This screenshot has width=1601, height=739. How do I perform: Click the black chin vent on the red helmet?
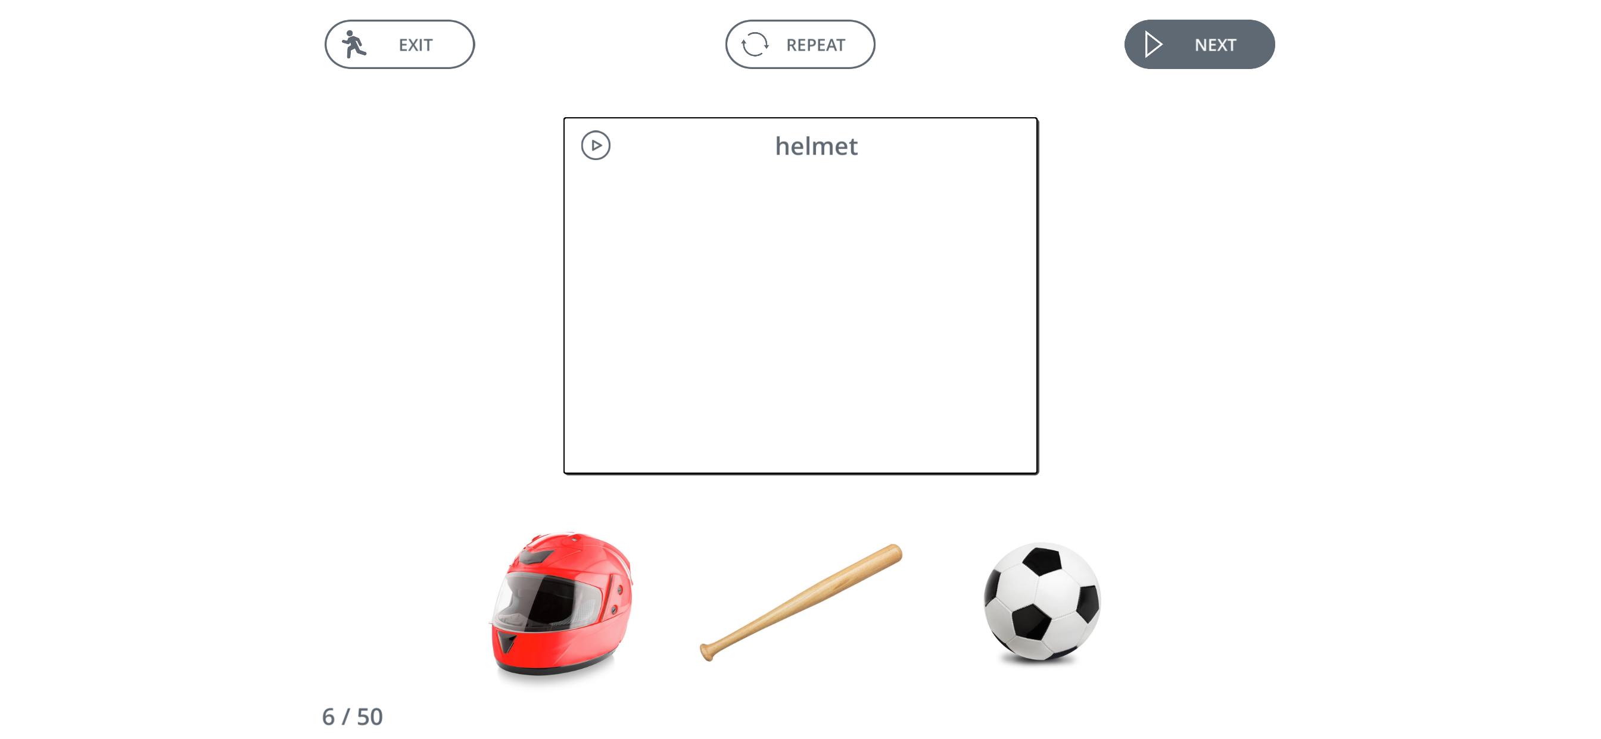pyautogui.click(x=507, y=643)
